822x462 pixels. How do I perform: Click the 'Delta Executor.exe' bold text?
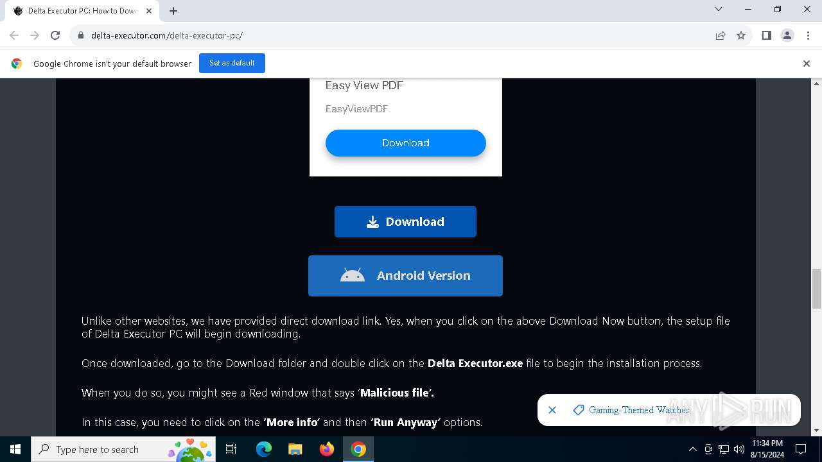(x=475, y=363)
